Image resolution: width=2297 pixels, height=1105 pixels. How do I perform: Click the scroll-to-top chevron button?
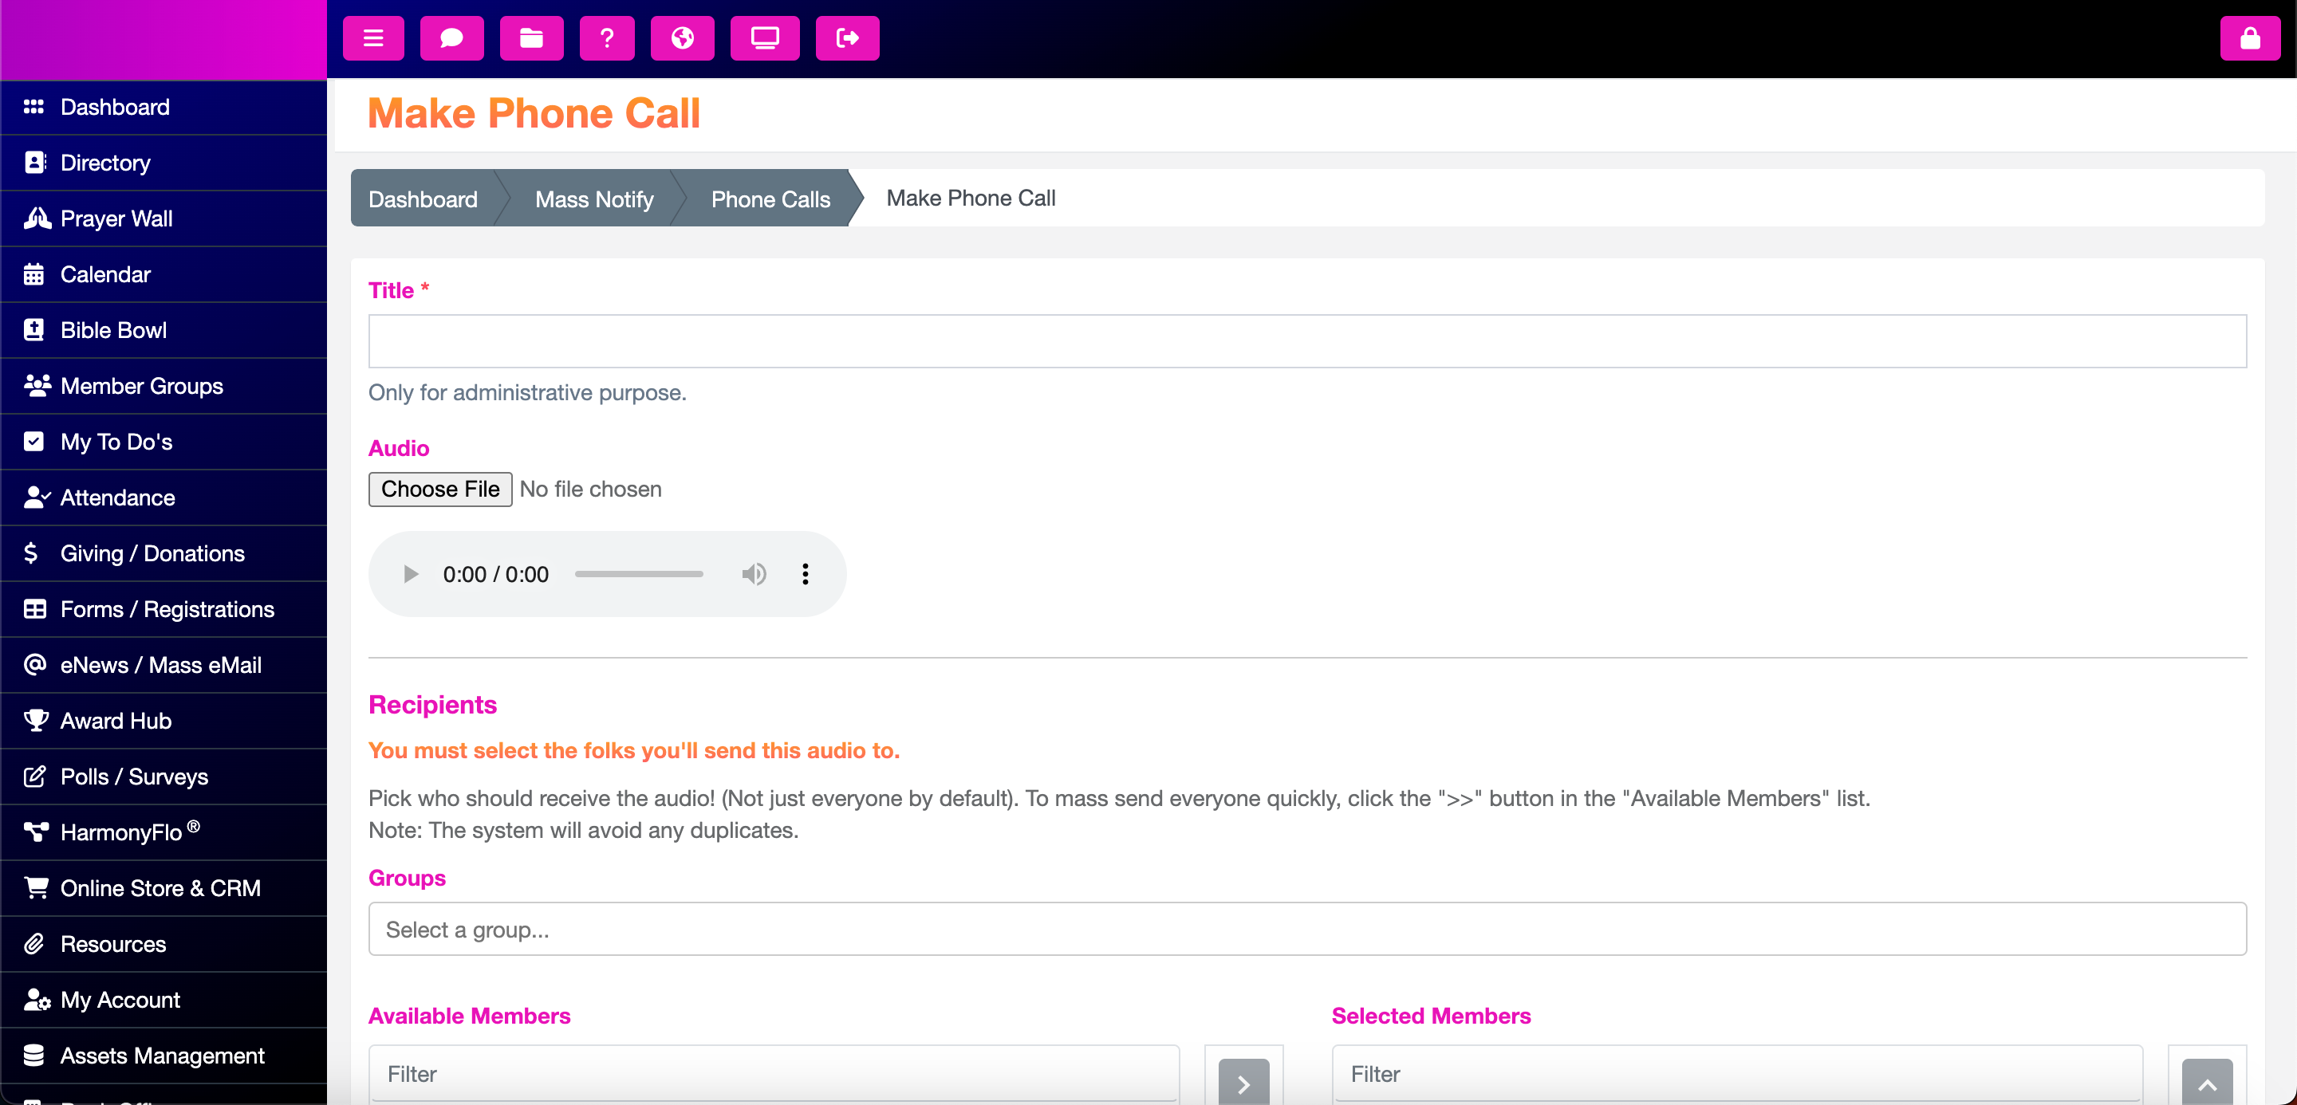tap(2207, 1083)
